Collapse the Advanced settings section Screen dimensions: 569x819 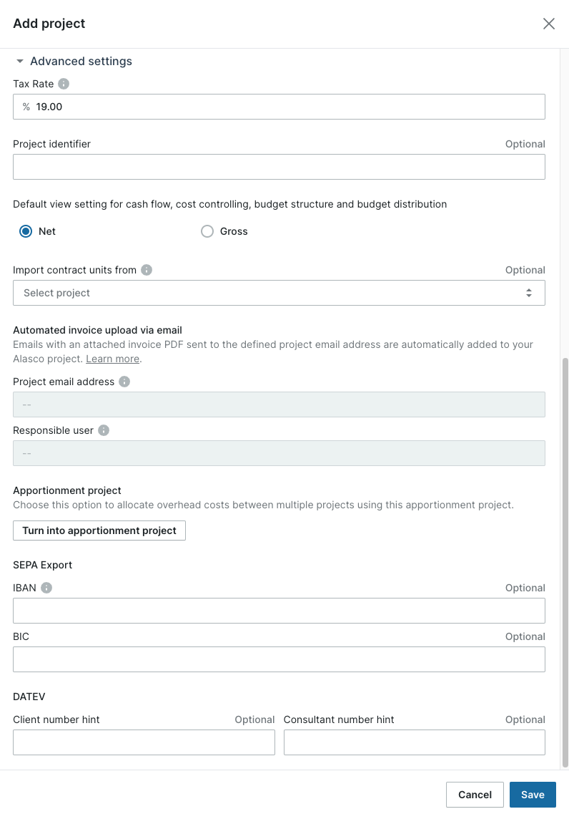(72, 61)
